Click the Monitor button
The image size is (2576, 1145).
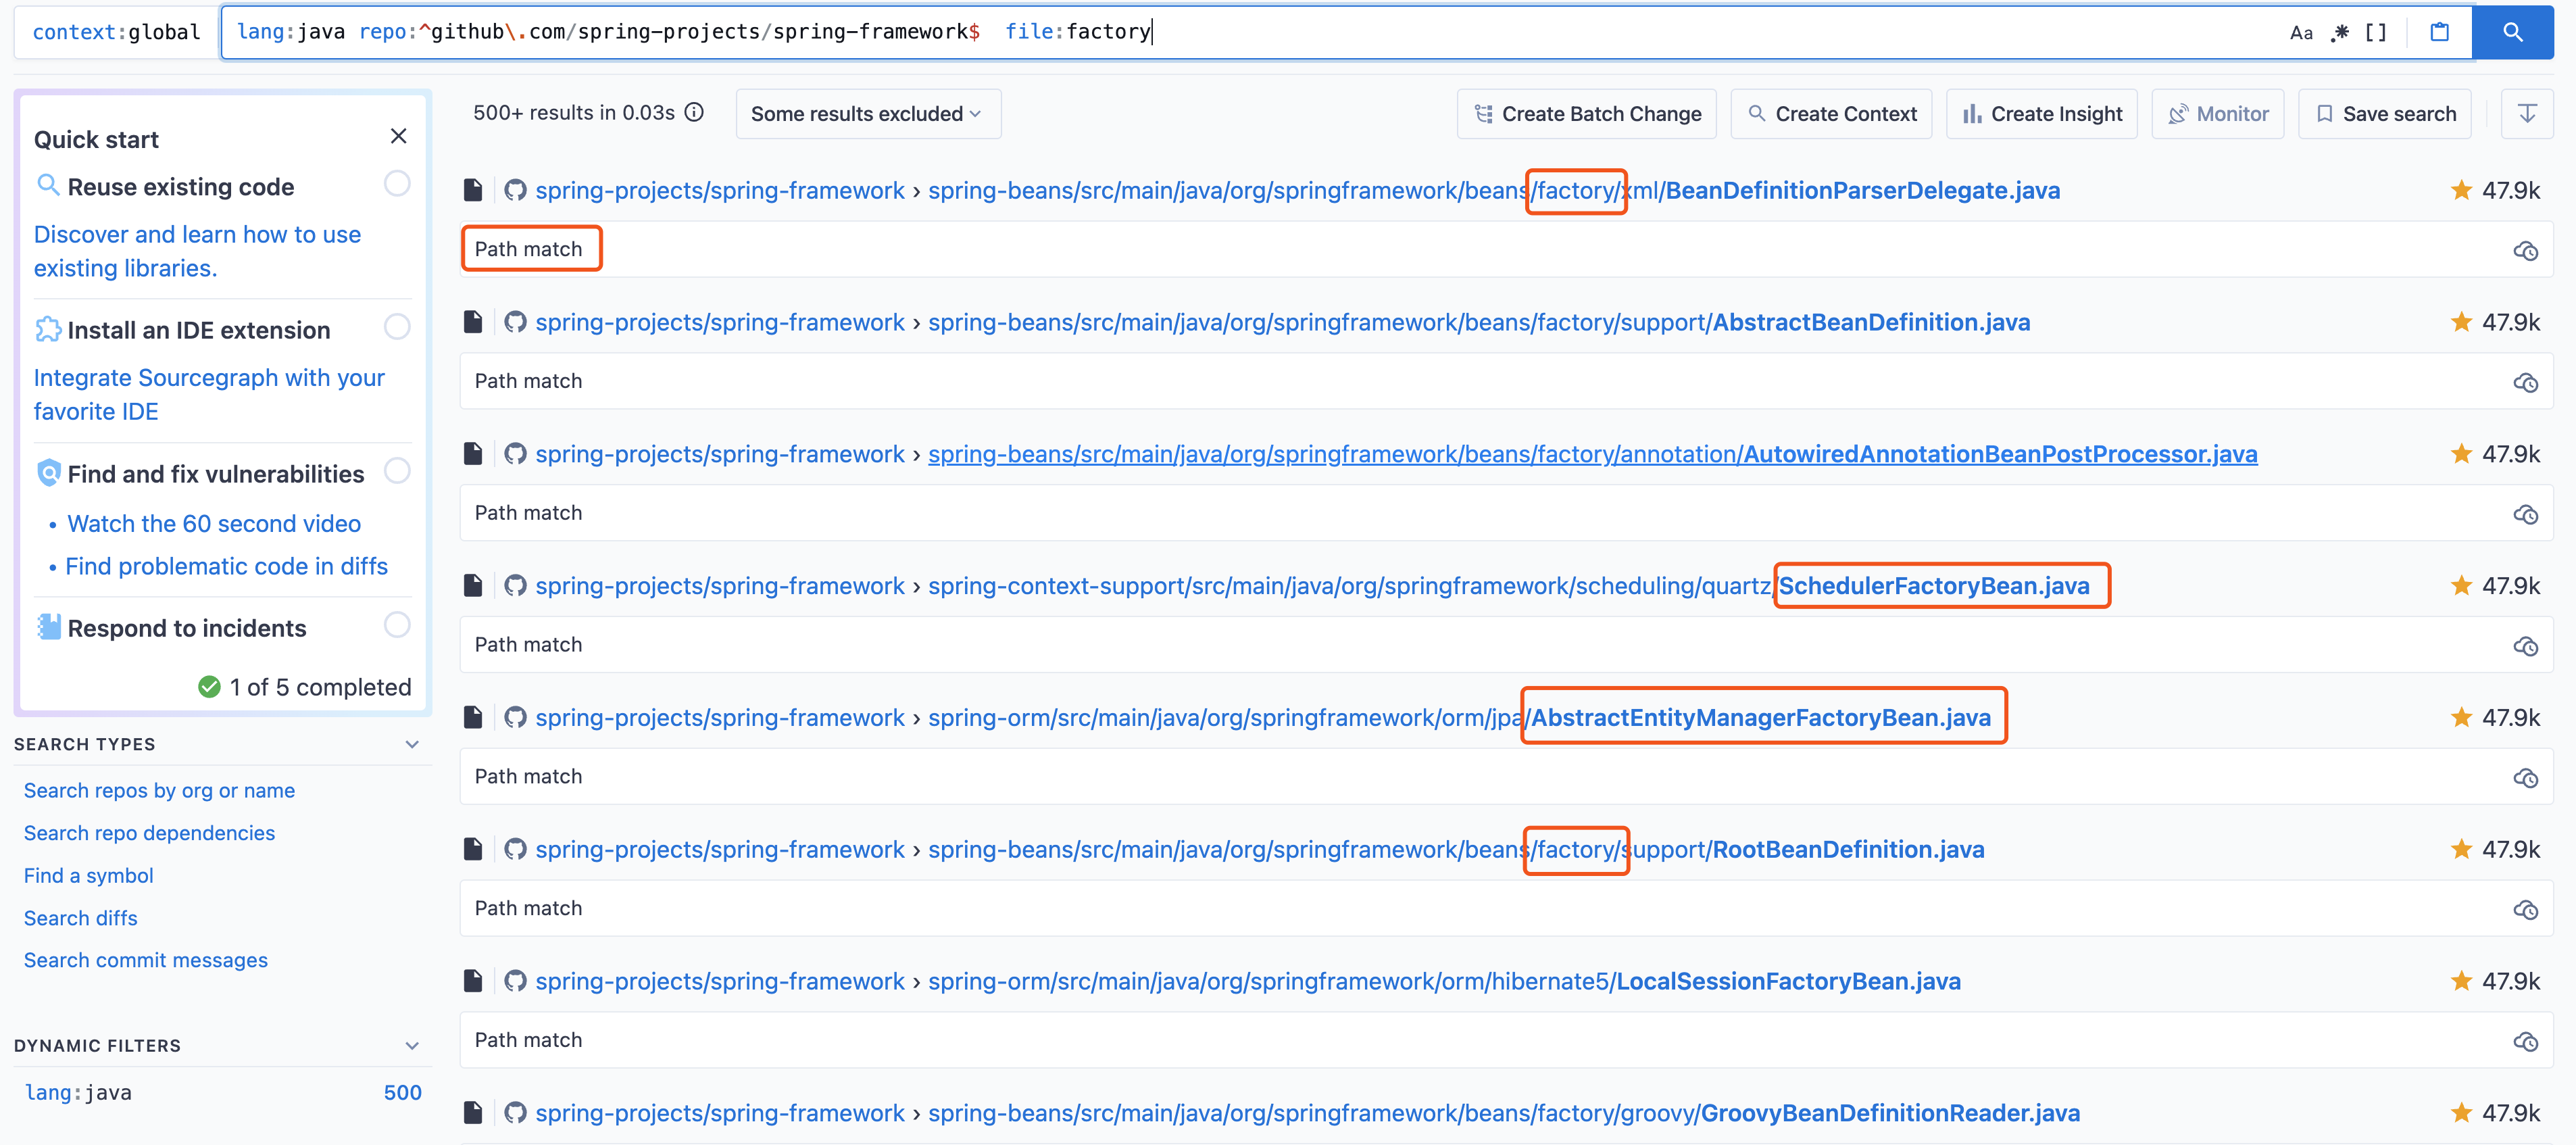pyautogui.click(x=2217, y=114)
